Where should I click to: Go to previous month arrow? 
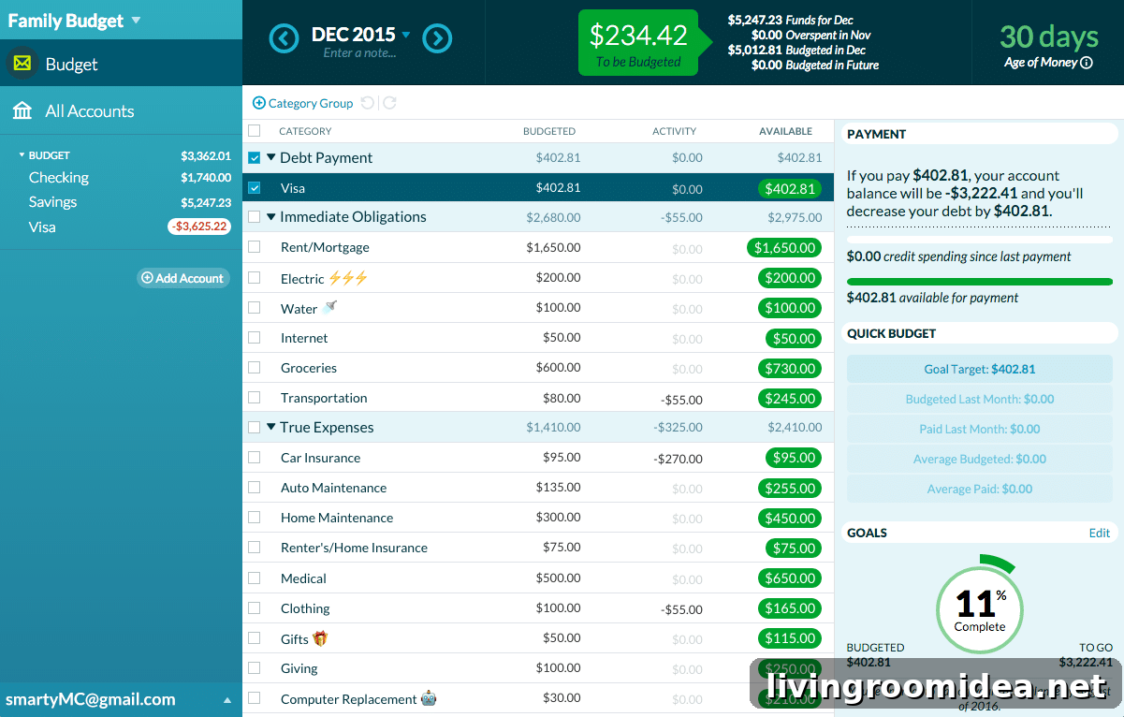[x=285, y=38]
